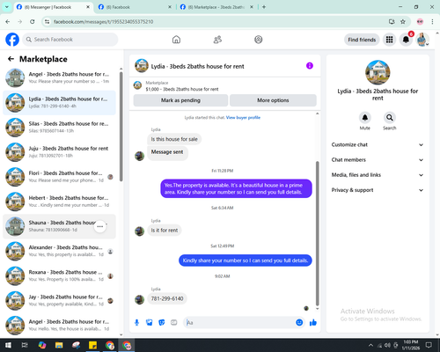This screenshot has width=440, height=352.
Task: Open the Hebert conversation
Action: (x=60, y=202)
